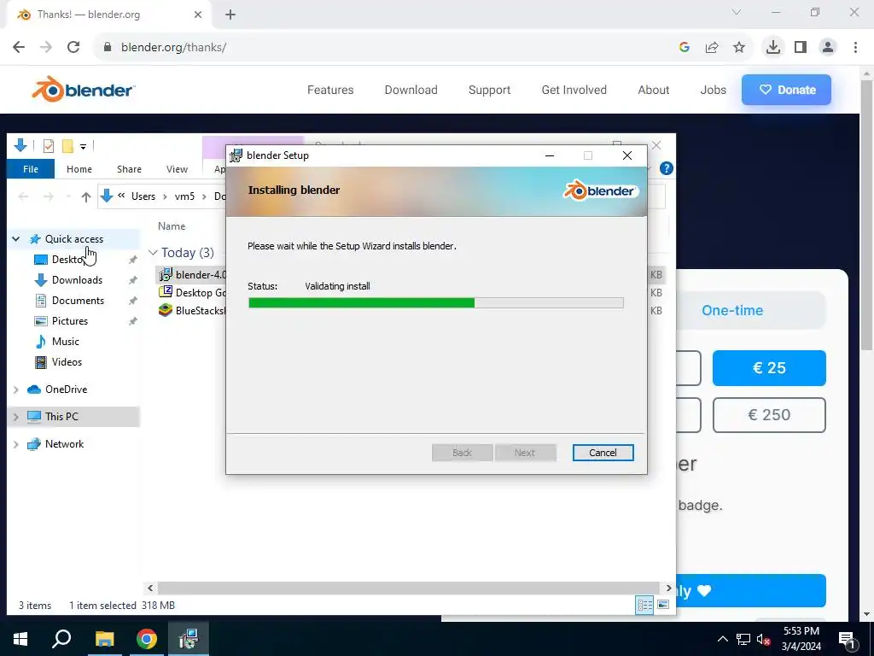This screenshot has height=656, width=874.
Task: Bookmark this page with star icon
Action: coord(738,48)
